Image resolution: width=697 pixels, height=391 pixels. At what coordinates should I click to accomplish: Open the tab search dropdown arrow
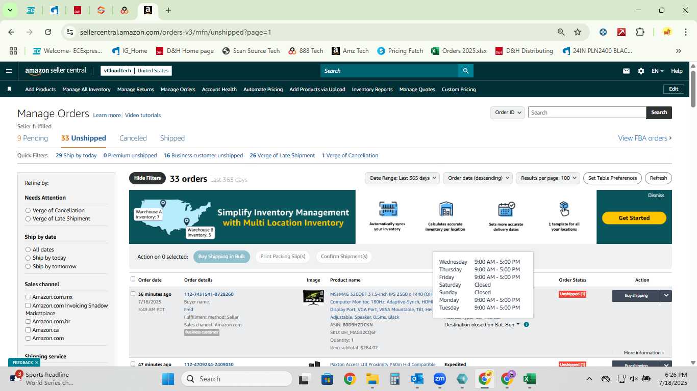point(10,10)
